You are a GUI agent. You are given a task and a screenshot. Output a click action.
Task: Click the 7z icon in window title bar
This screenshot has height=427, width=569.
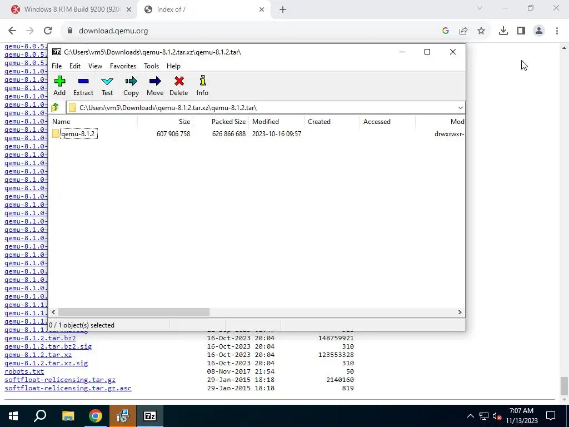(x=56, y=52)
